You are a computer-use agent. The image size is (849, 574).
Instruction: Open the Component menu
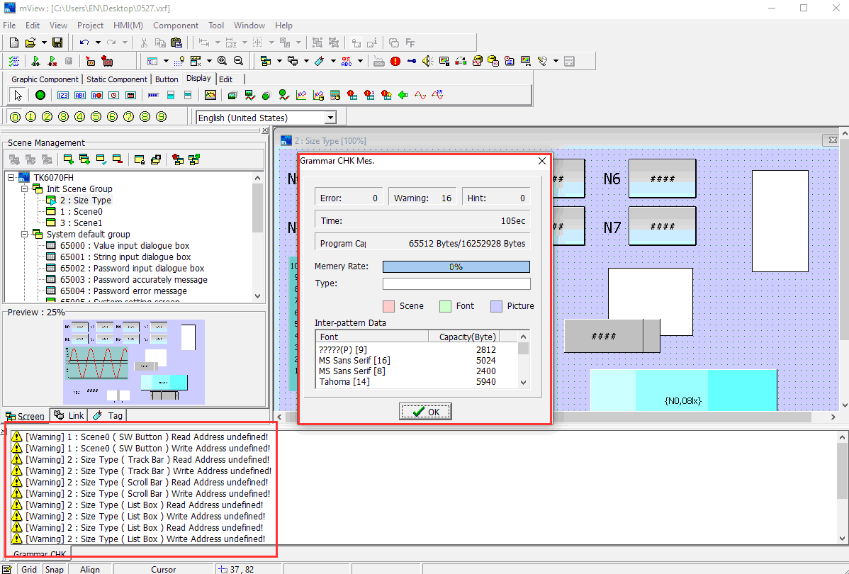176,26
